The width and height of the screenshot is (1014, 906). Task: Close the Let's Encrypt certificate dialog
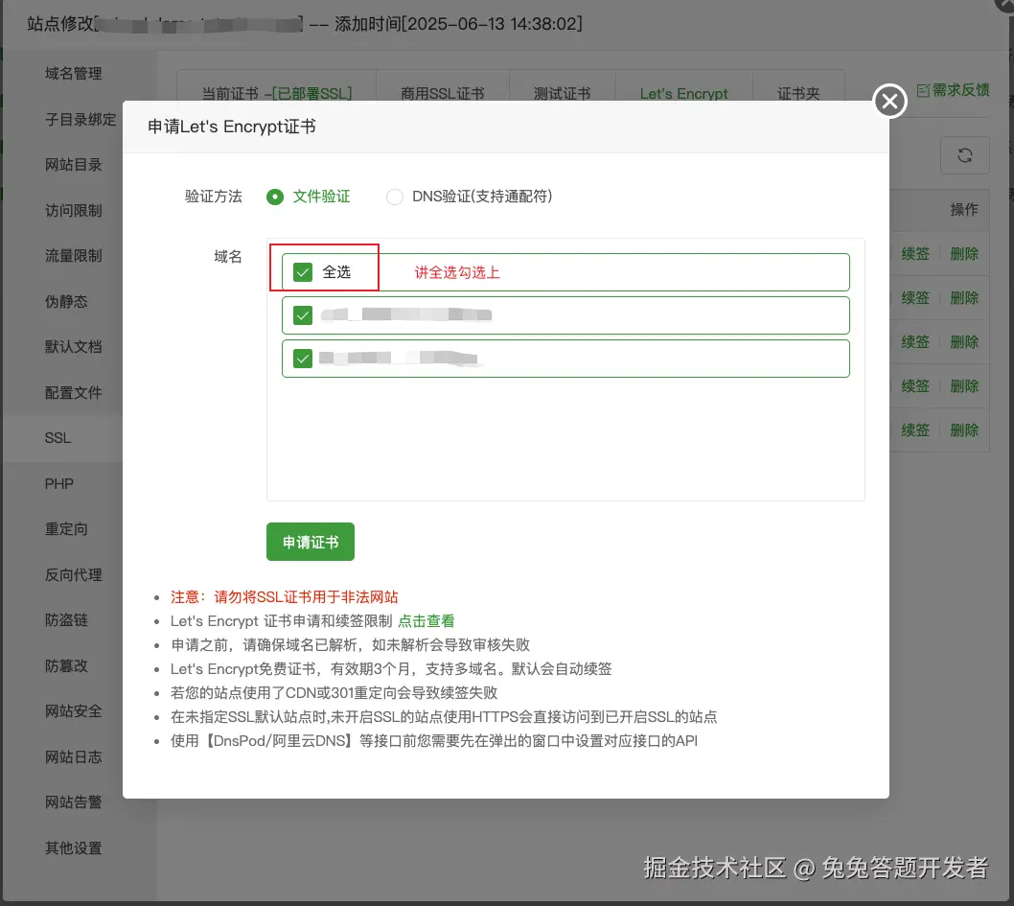click(x=888, y=101)
